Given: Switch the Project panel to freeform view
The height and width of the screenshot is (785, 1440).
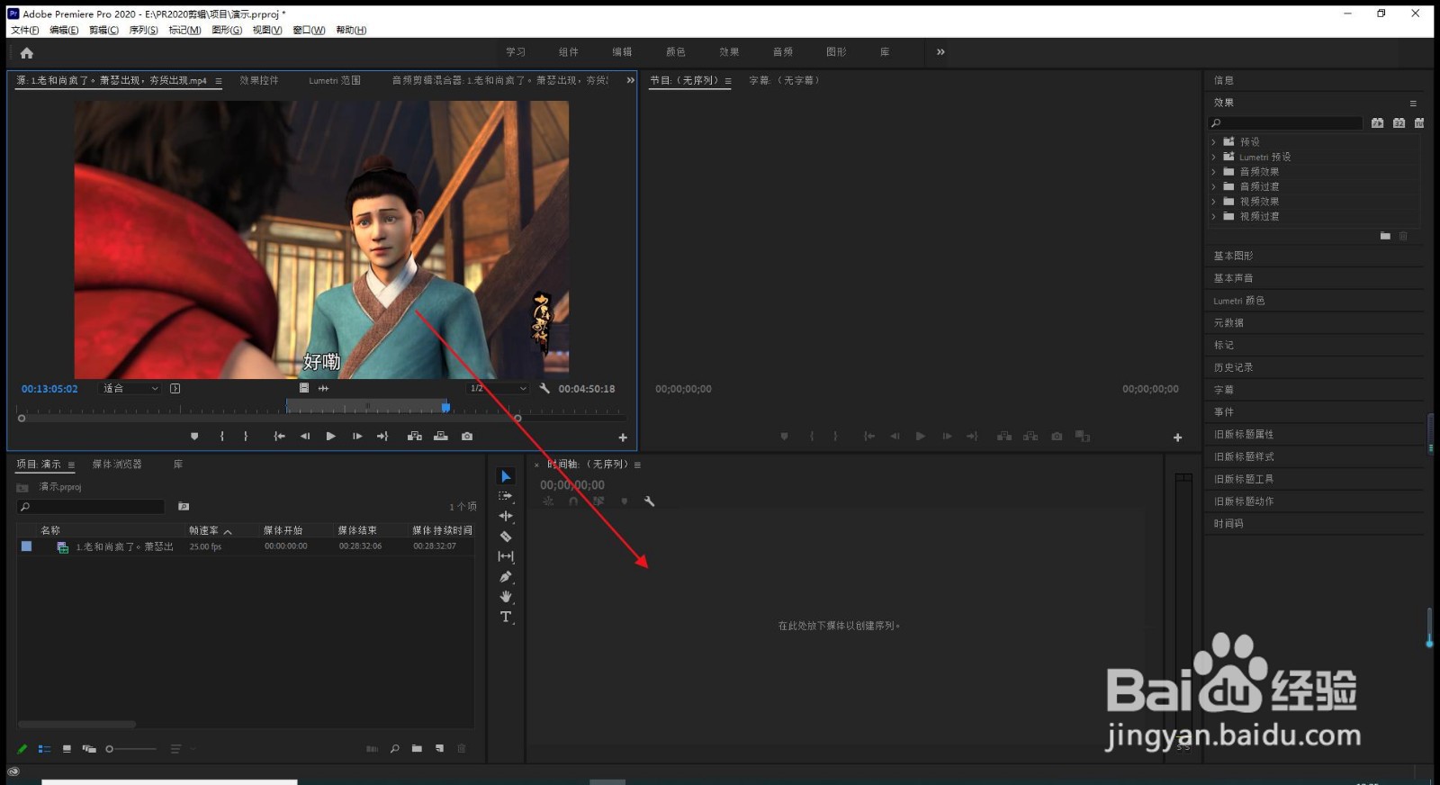Looking at the screenshot, I should [89, 749].
